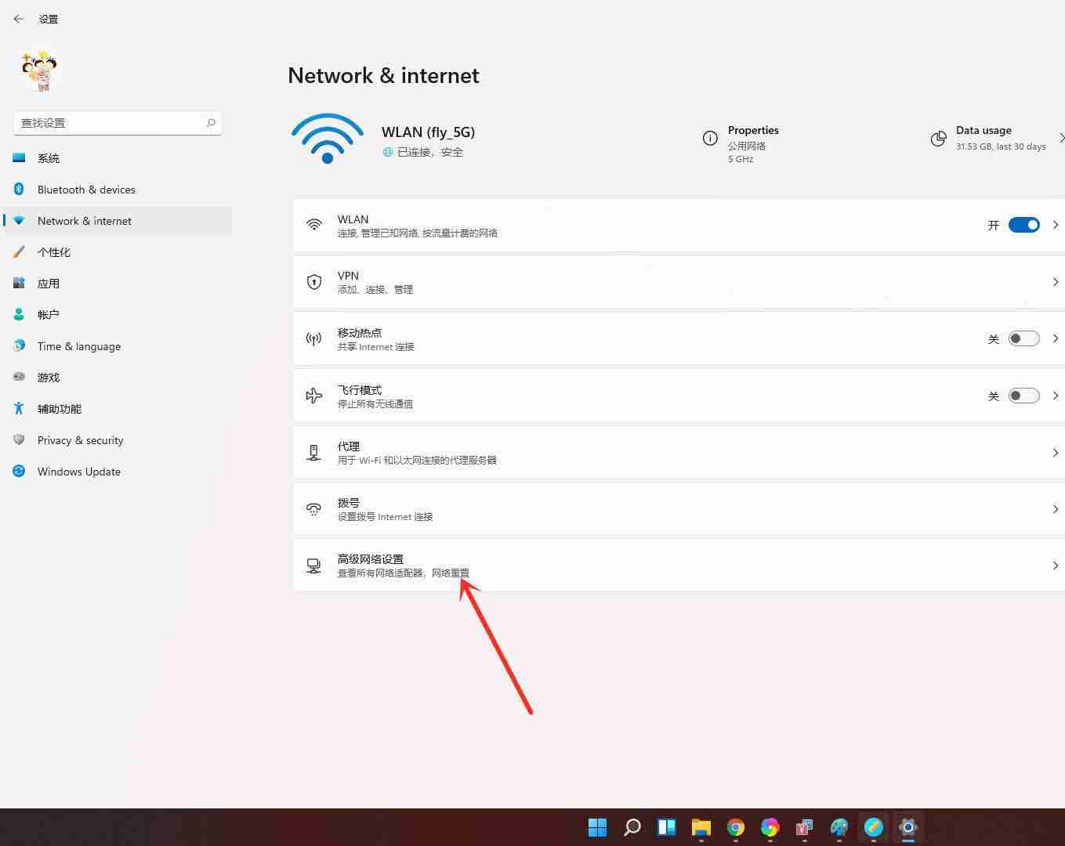Open the user avatar picture
This screenshot has width=1065, height=846.
click(38, 70)
